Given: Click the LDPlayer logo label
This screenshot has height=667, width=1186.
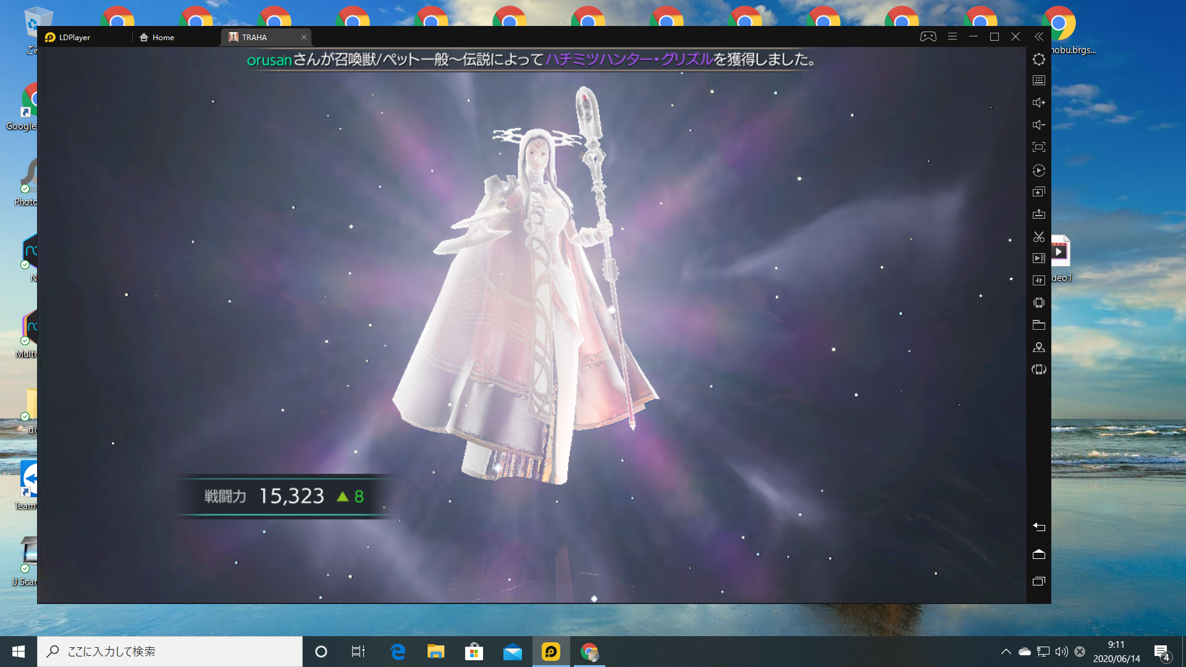Looking at the screenshot, I should 68,37.
